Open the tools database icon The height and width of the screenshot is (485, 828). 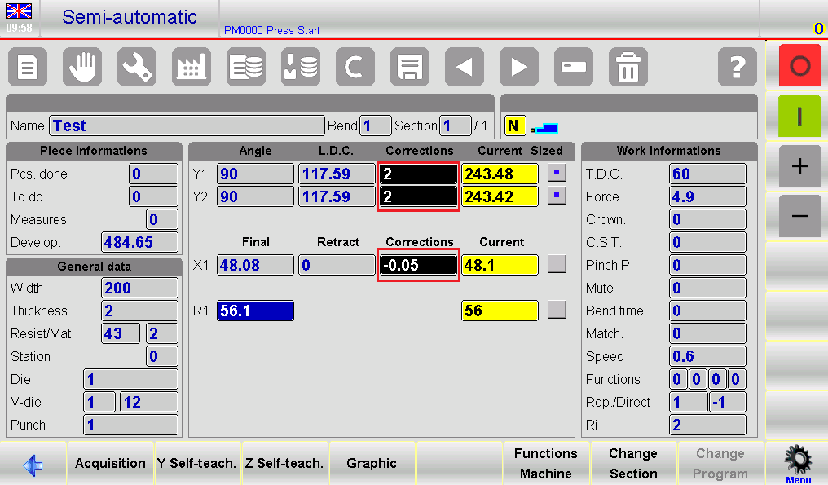pyautogui.click(x=301, y=67)
